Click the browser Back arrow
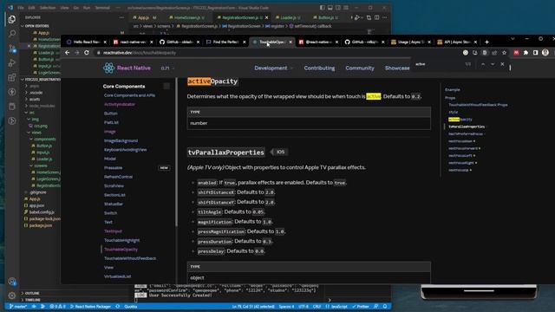The width and height of the screenshot is (555, 312). click(68, 53)
